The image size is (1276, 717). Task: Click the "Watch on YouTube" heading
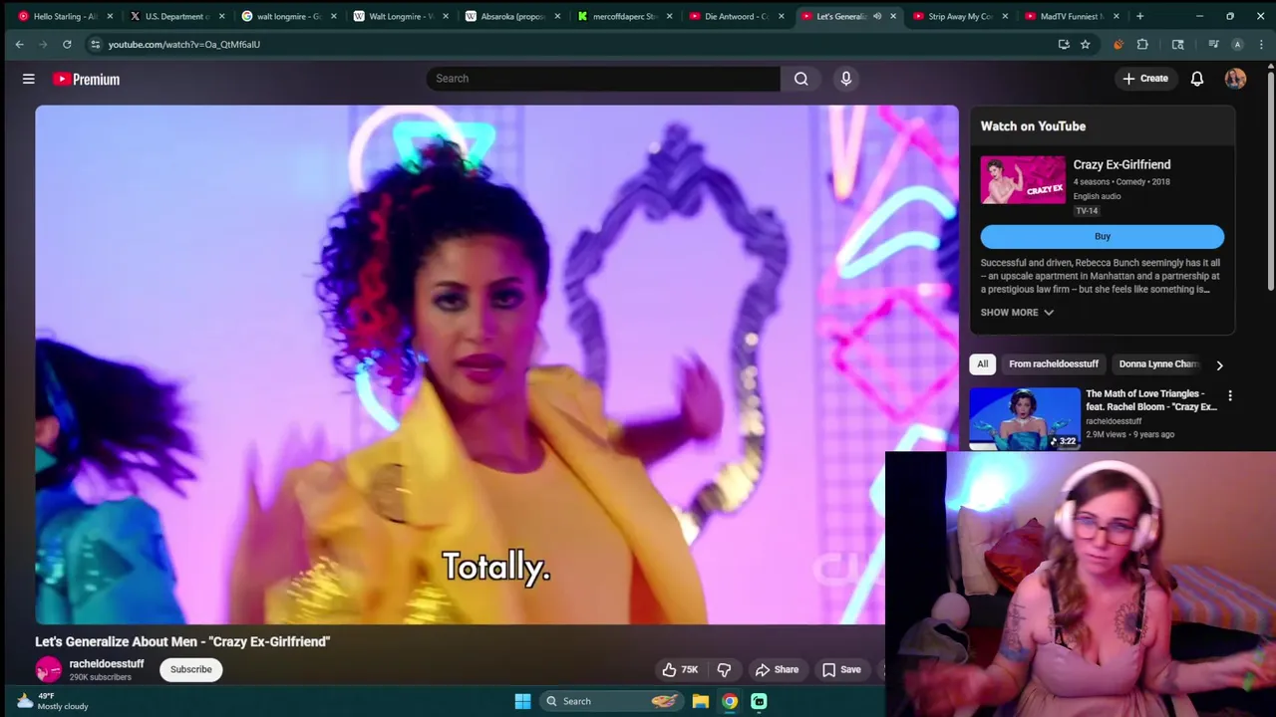1033,126
